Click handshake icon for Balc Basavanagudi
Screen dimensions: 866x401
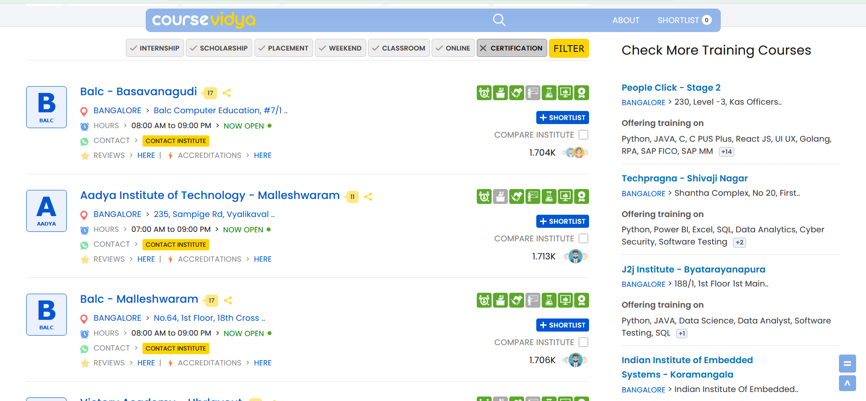tap(516, 93)
